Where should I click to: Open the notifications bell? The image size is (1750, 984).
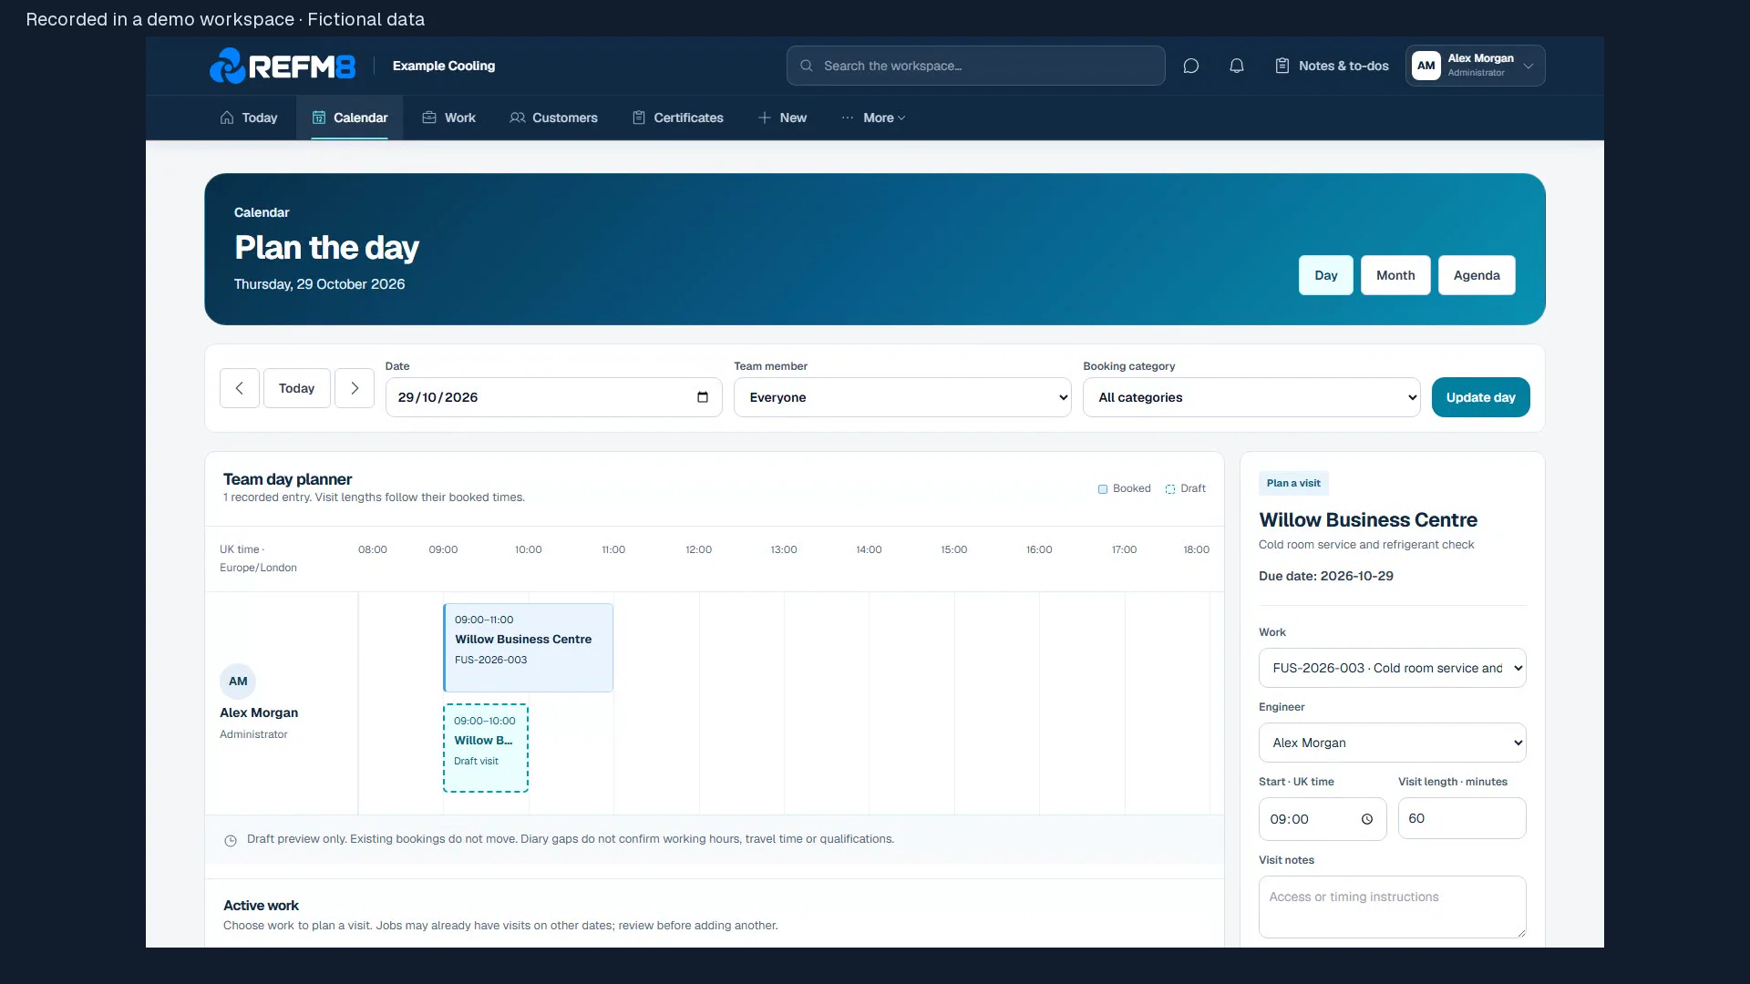pyautogui.click(x=1236, y=66)
